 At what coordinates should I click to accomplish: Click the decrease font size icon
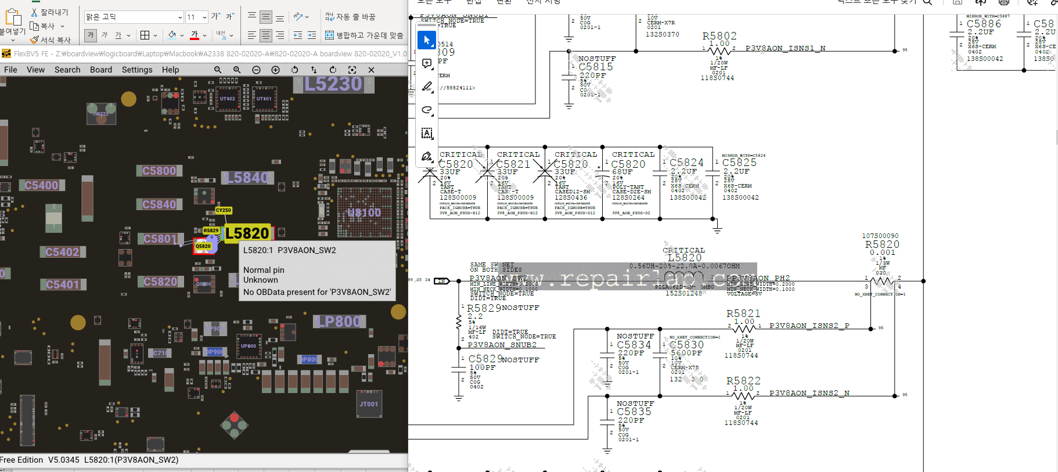pos(230,16)
